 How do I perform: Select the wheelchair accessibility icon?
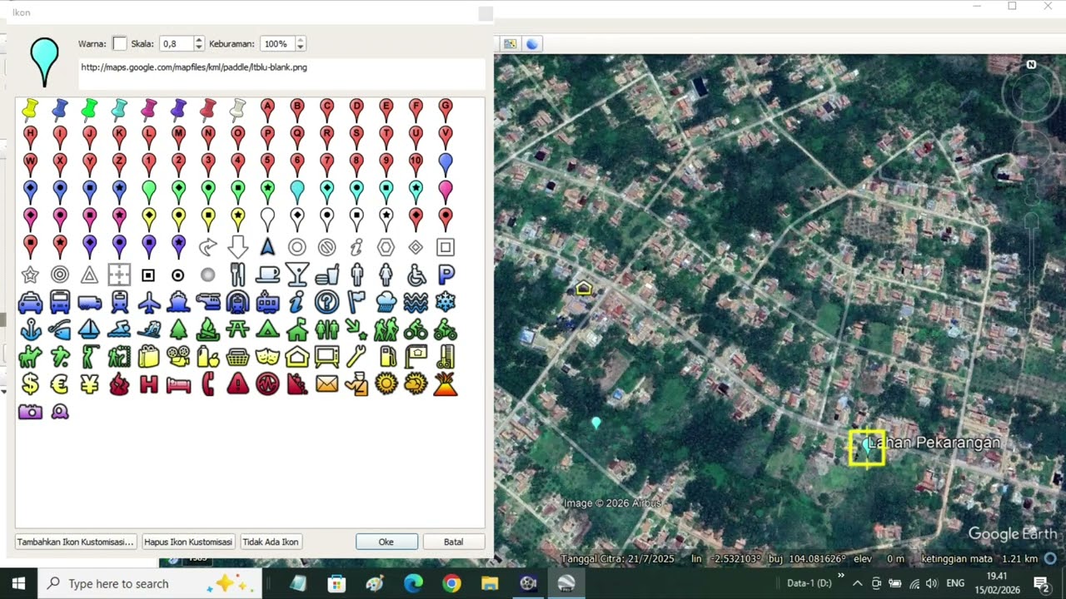point(416,274)
